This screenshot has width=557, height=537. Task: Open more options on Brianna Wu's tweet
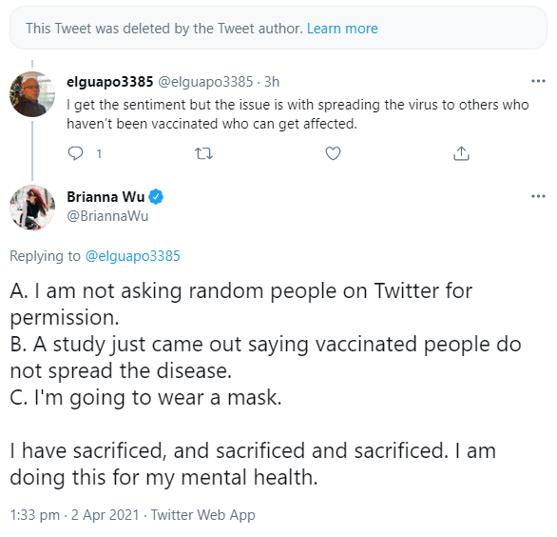[538, 196]
